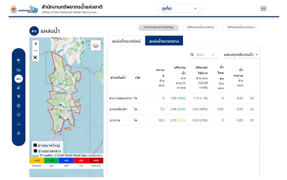Zoom in on the map

pos(36,44)
